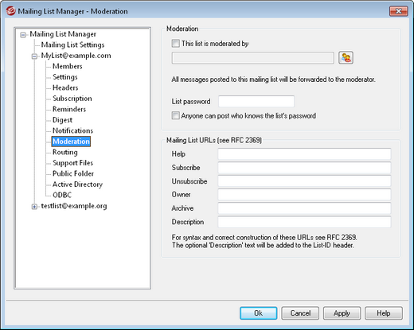Click the moderator account picker icon

pos(346,58)
